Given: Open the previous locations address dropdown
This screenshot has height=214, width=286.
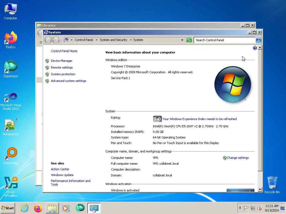Looking at the screenshot, I should [x=182, y=40].
